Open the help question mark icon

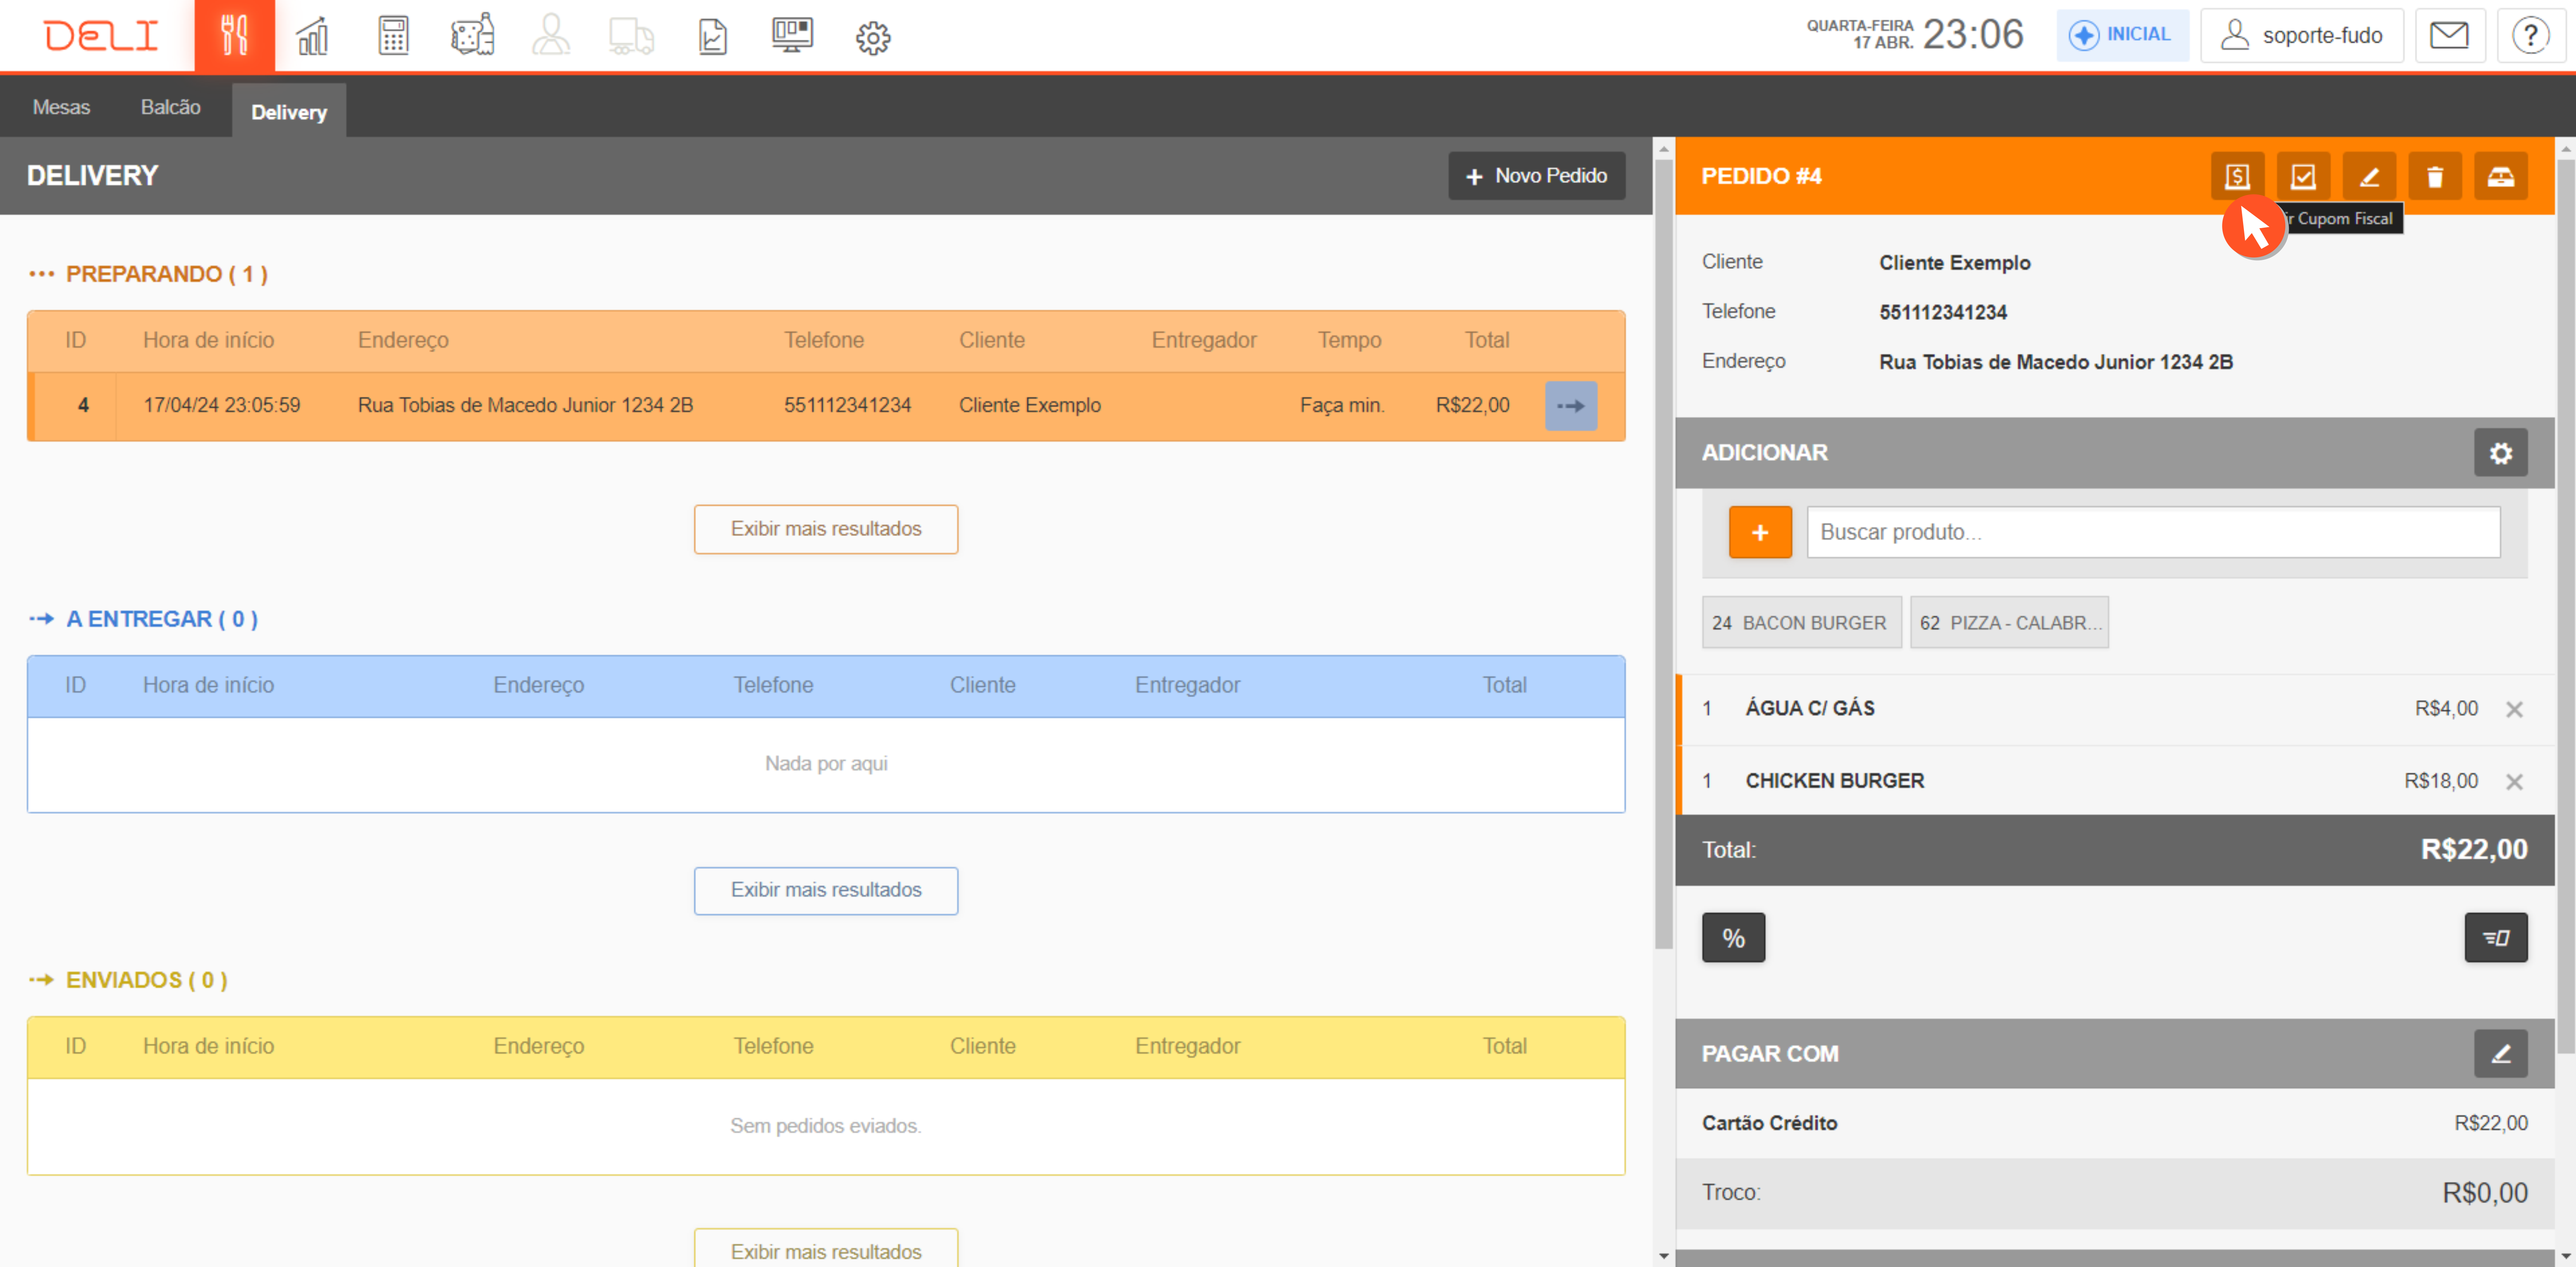click(2530, 36)
